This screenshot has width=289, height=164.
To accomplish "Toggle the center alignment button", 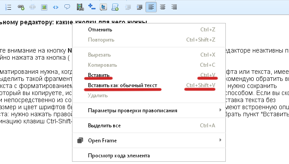I will (x=163, y=7).
